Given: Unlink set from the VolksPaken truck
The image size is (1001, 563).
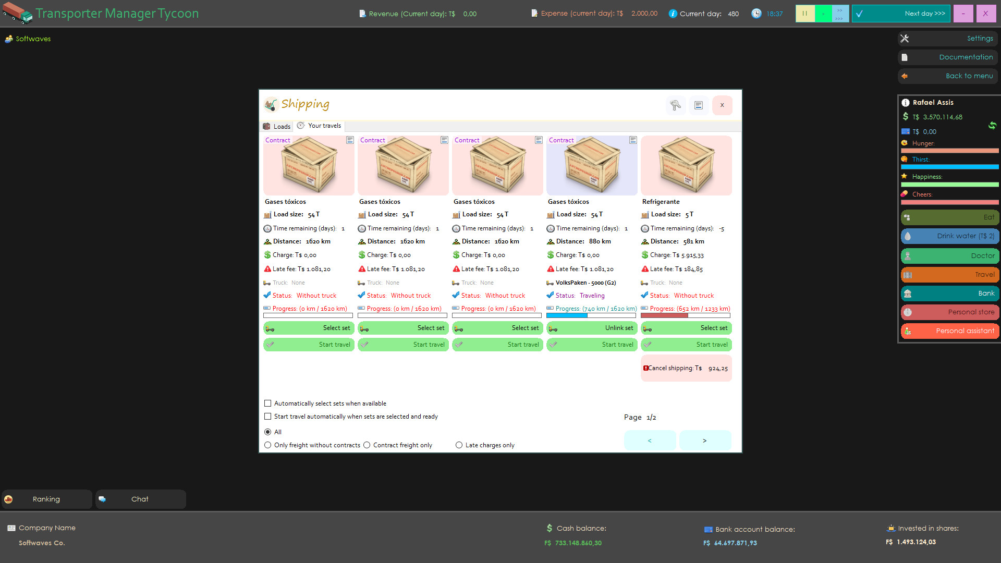Looking at the screenshot, I should tap(592, 328).
